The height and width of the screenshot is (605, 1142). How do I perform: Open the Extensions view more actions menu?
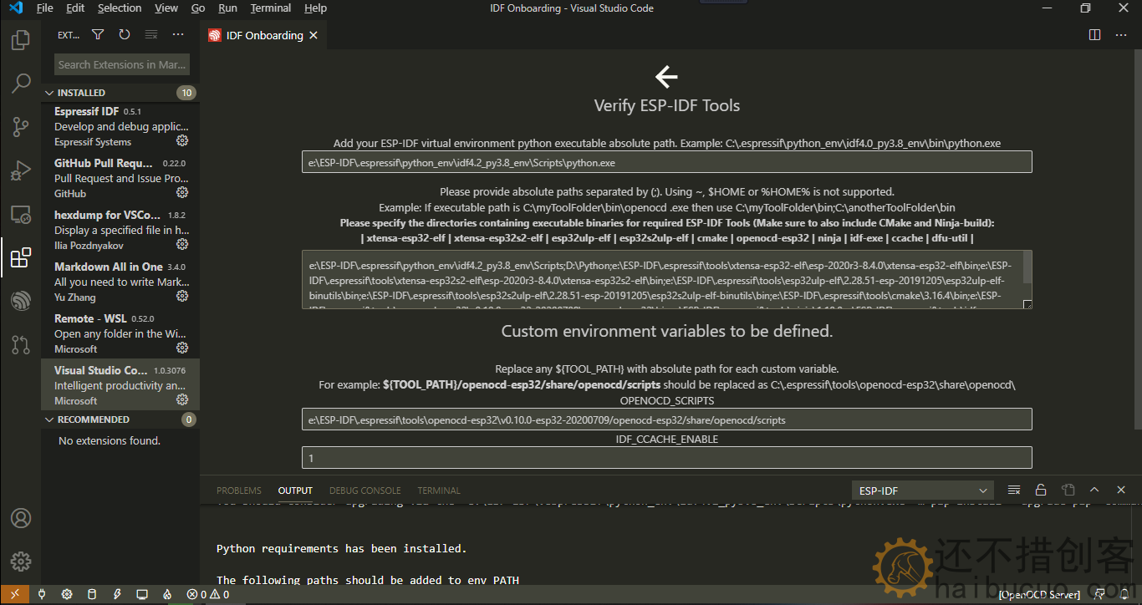(x=178, y=35)
